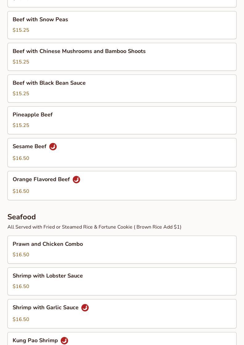
Task: Open Orange Flavored Beef item name
Action: (x=41, y=179)
